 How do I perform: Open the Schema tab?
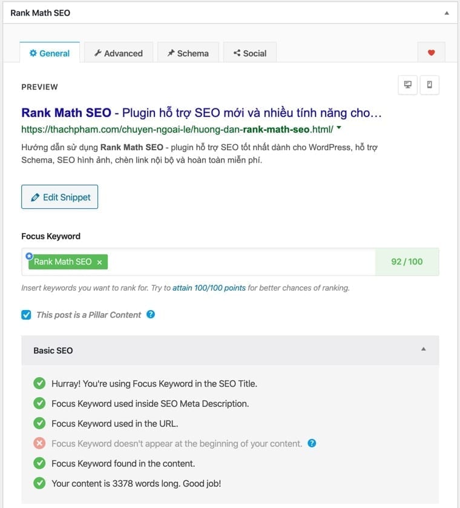tap(188, 53)
